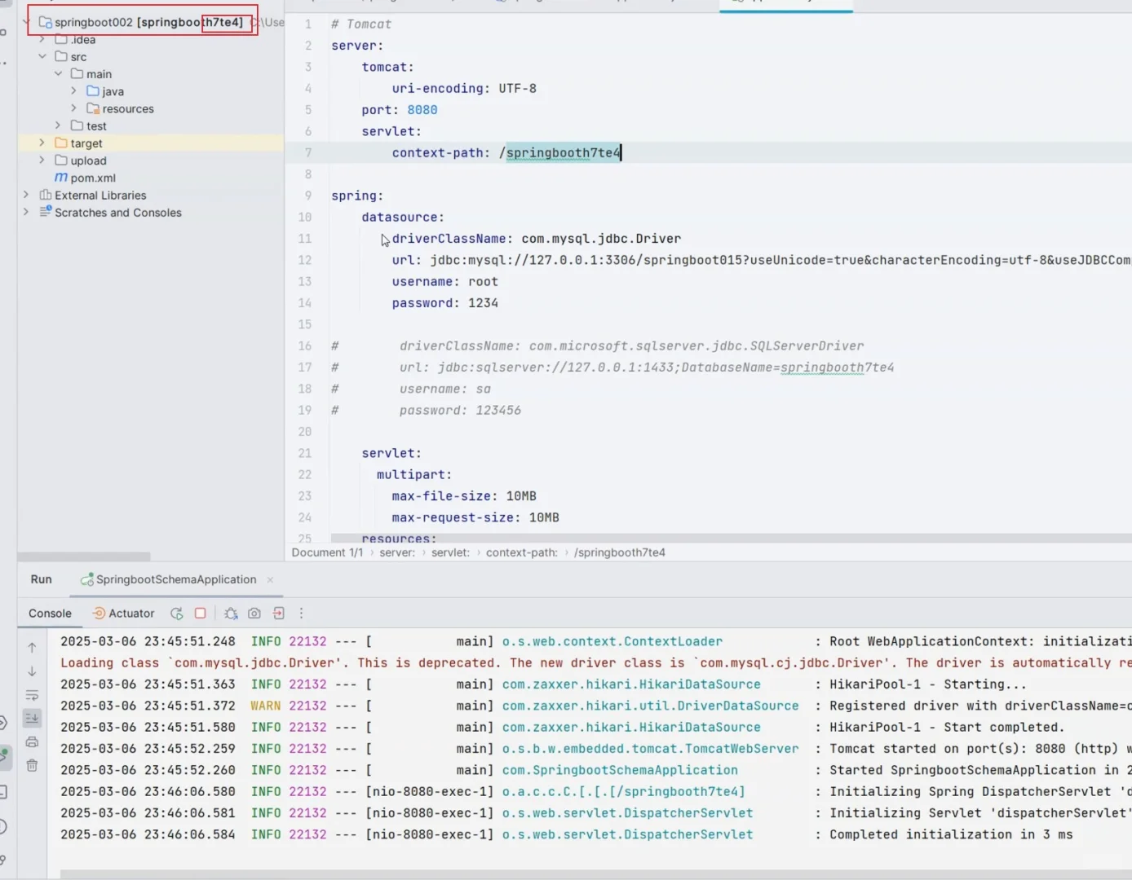Expand the resources folder
The width and height of the screenshot is (1132, 880).
(x=73, y=108)
